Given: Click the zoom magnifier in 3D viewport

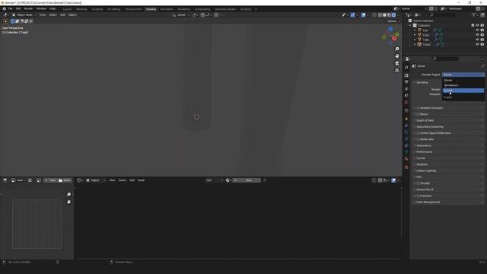Looking at the screenshot, I should point(397,49).
